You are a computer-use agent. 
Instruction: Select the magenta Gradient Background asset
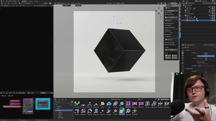click(128, 104)
